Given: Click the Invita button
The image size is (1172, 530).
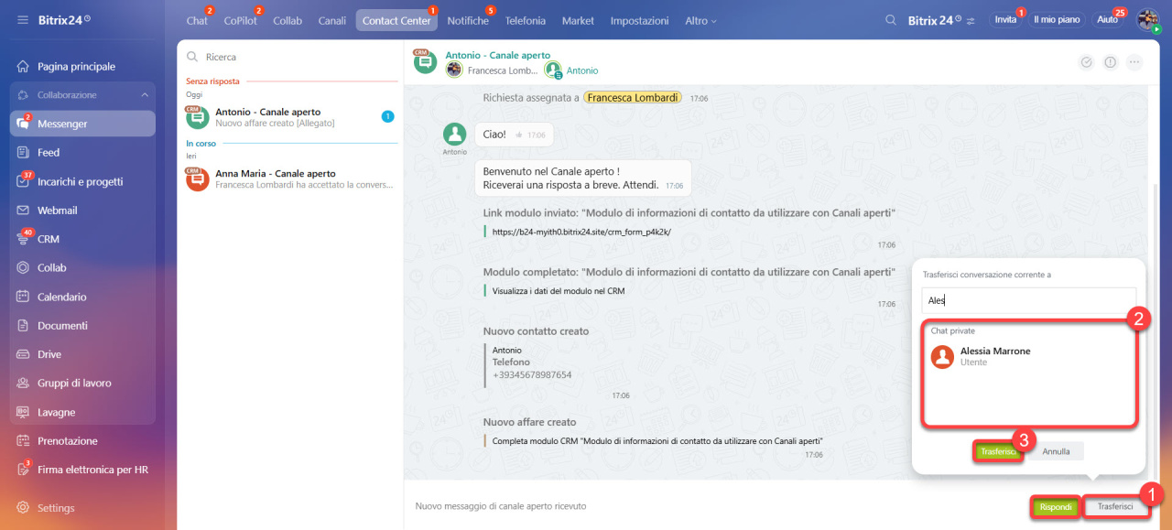Looking at the screenshot, I should (x=1005, y=19).
